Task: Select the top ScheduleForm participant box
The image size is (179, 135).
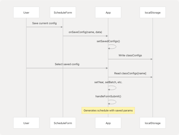Action: [x=63, y=13]
